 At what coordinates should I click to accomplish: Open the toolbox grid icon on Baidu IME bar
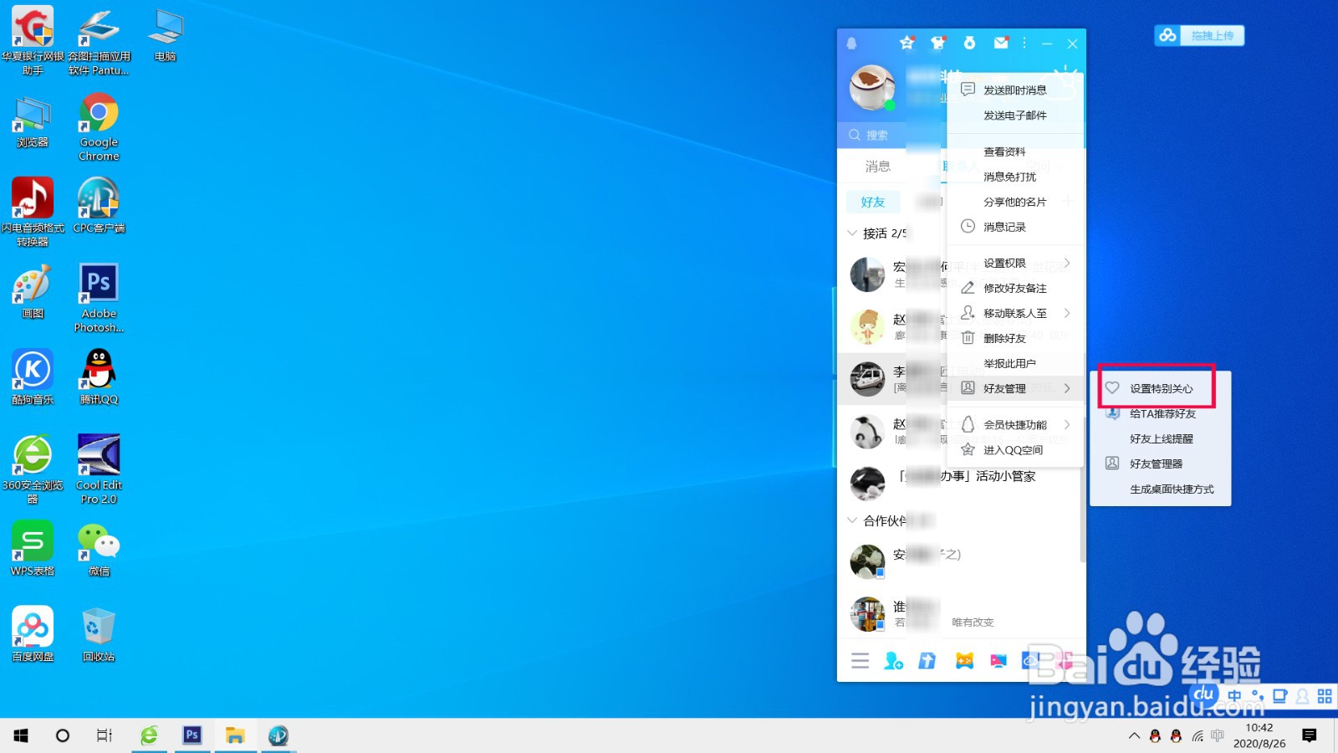point(1325,695)
